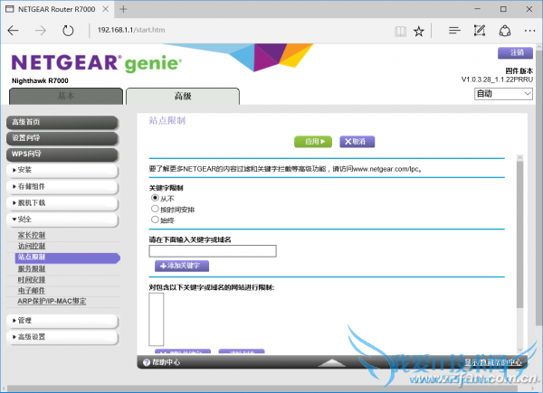
Task: Click the NETGEAR genie logo
Action: point(97,63)
